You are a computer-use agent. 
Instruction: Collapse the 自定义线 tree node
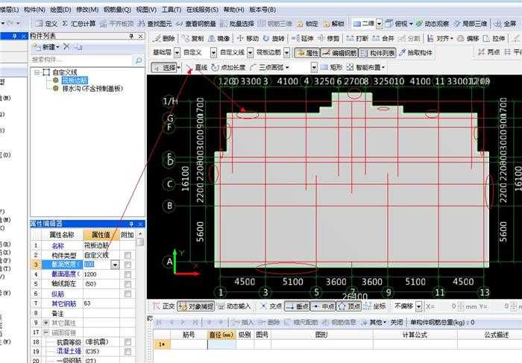click(37, 72)
